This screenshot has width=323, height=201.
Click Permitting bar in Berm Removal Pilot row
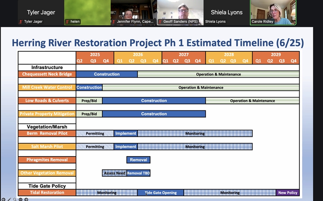[95, 134]
